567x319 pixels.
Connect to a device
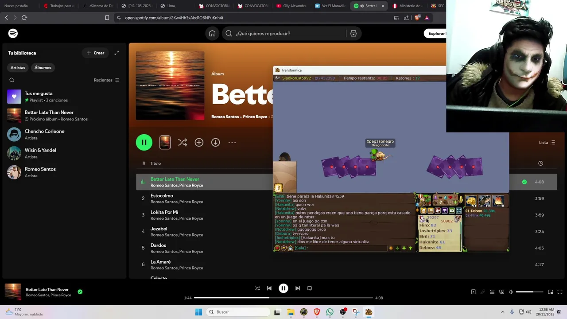502,292
